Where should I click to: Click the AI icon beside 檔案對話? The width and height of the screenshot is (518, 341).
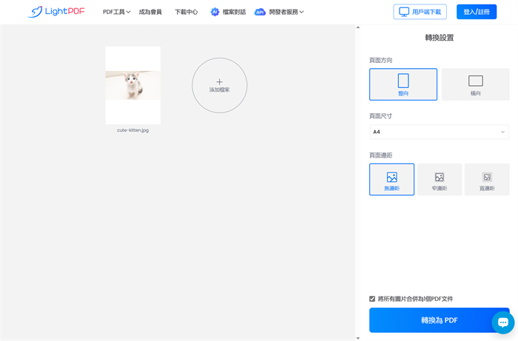point(215,12)
